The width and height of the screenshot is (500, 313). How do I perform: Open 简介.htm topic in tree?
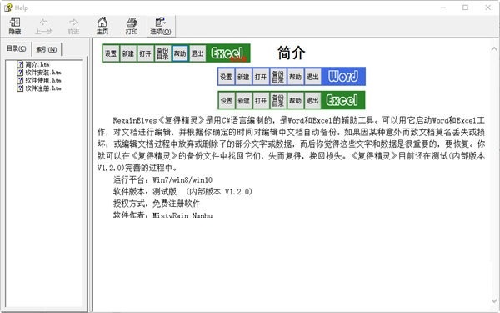click(37, 64)
